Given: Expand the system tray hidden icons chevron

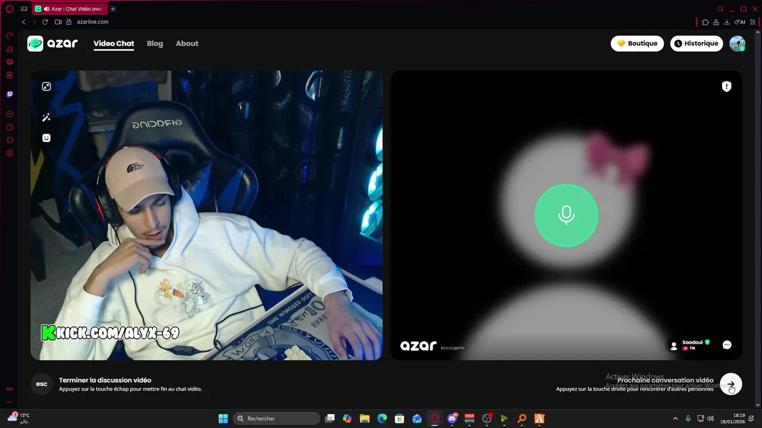Looking at the screenshot, I should click(x=675, y=418).
